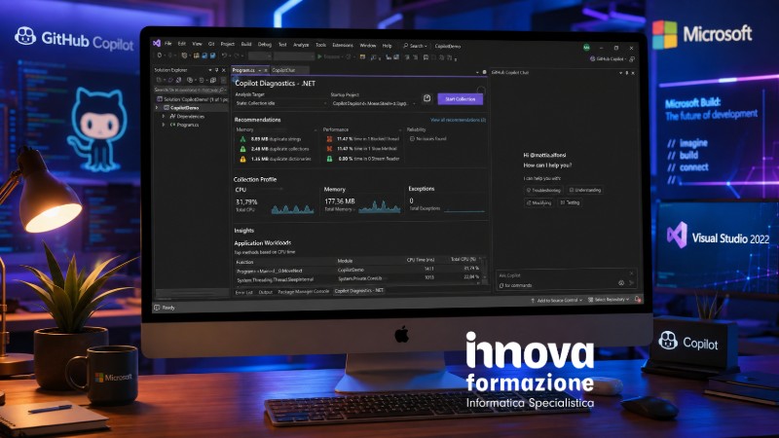Click the workloads table vertical scrollbar
Viewport: 779px width, 438px height.
coord(485,271)
